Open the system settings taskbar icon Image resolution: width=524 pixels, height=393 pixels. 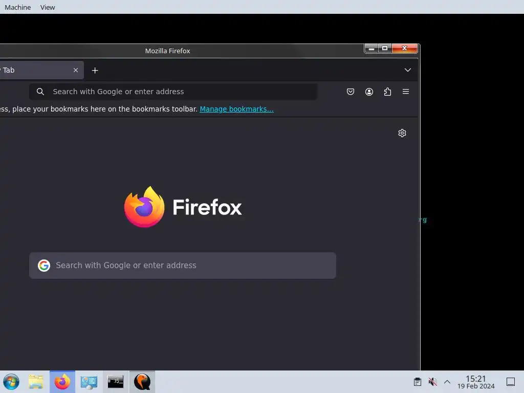click(x=89, y=382)
